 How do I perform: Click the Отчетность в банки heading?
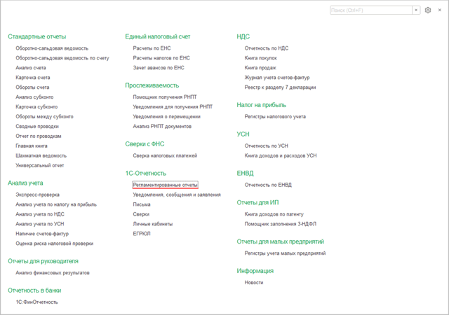pos(34,290)
